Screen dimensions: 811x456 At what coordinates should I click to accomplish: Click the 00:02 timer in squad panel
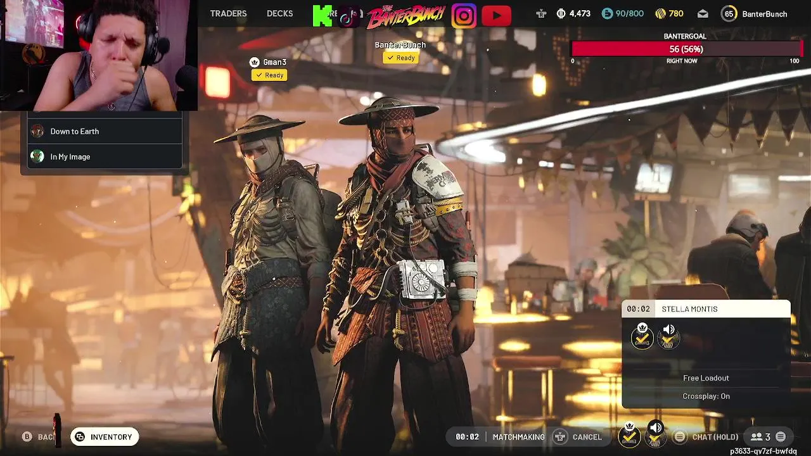[x=638, y=309]
